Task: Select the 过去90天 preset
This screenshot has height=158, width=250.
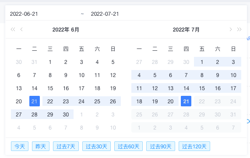Action: (x=161, y=146)
